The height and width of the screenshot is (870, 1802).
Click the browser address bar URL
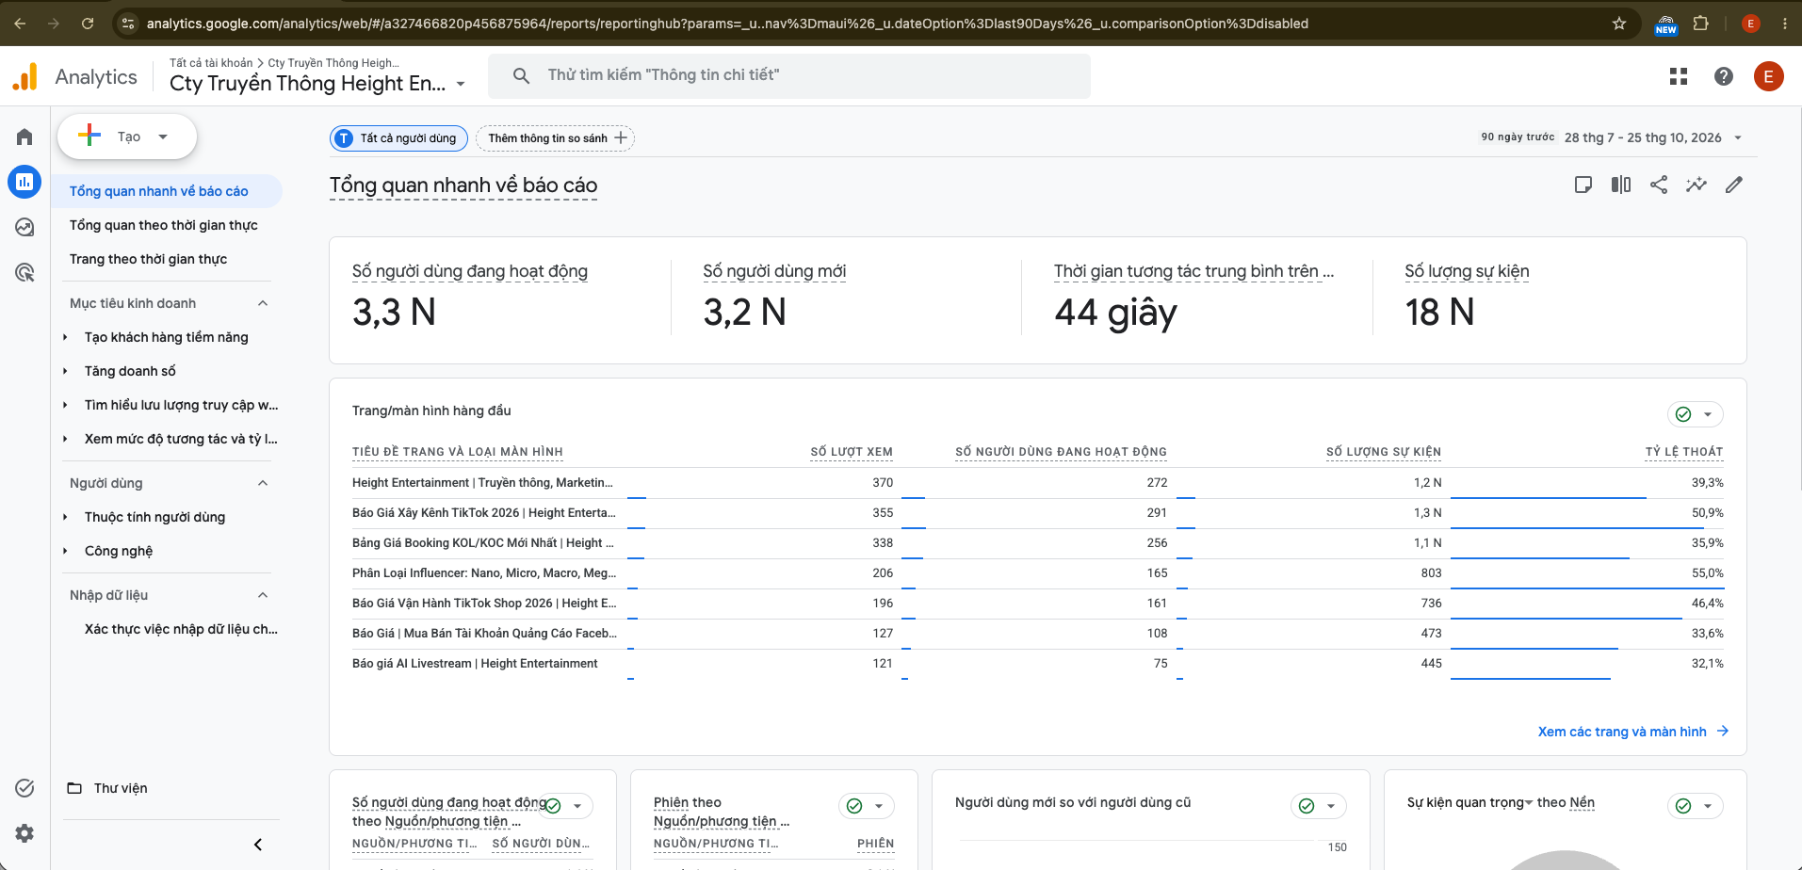(x=727, y=24)
